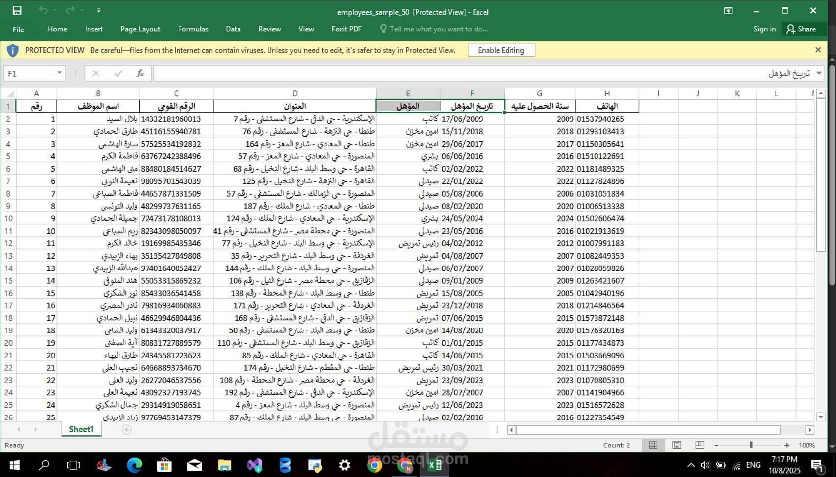This screenshot has height=477, width=836.
Task: Open Task View on taskbar
Action: click(x=73, y=465)
